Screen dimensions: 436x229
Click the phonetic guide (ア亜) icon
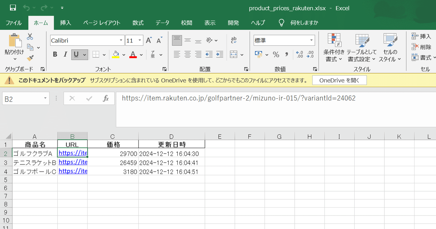153,54
